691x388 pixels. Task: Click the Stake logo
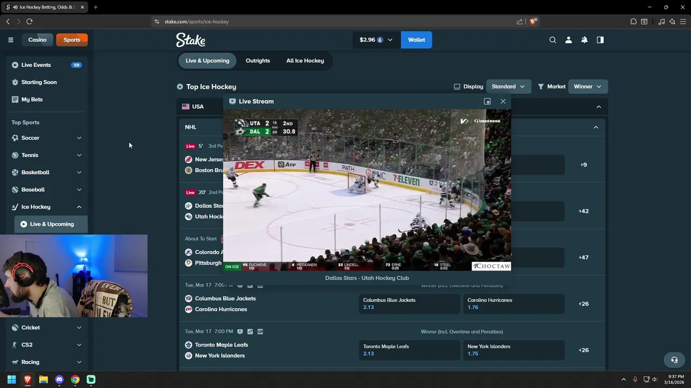click(191, 40)
